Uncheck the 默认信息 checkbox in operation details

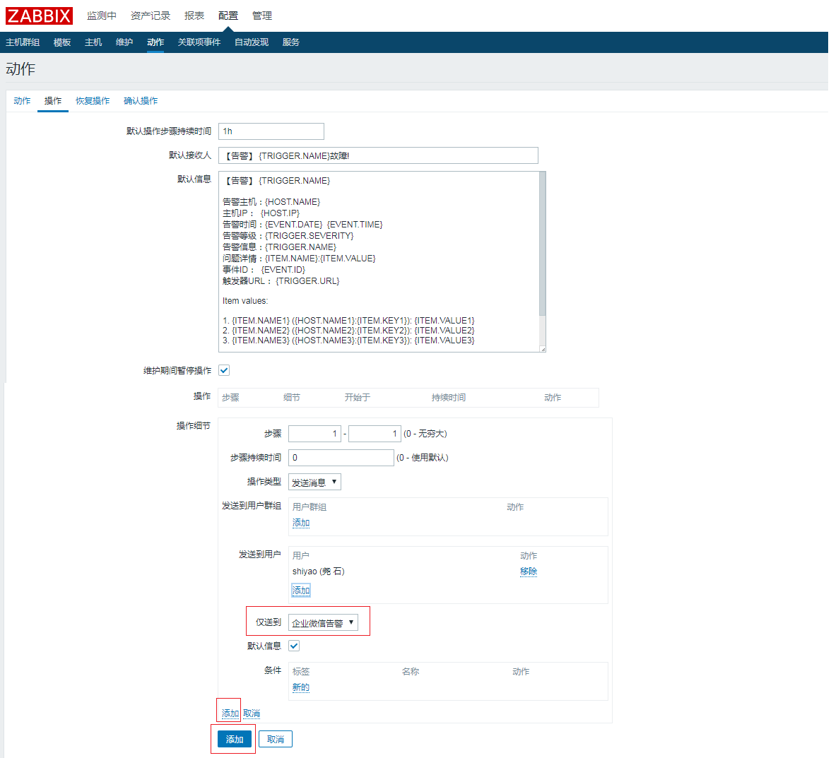pyautogui.click(x=294, y=646)
